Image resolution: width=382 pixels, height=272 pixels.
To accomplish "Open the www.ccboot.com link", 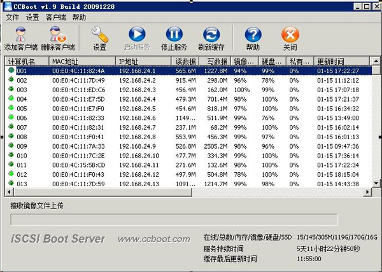I will pos(153,239).
